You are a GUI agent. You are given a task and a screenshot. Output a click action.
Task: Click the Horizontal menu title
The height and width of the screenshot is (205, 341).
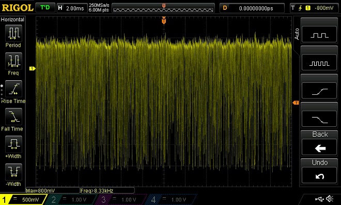coord(12,19)
